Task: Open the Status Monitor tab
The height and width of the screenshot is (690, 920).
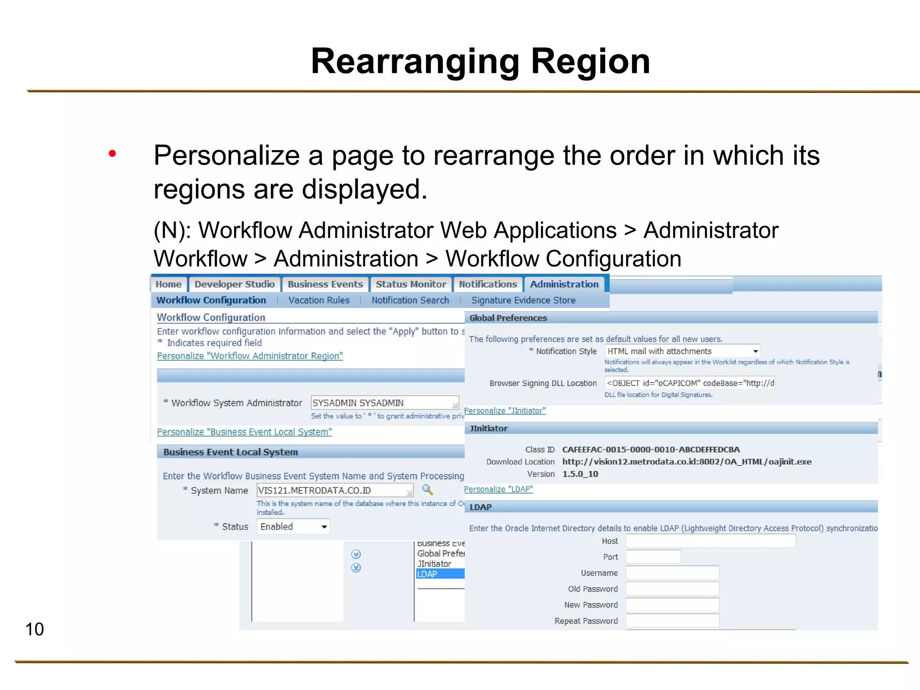Action: click(x=411, y=284)
